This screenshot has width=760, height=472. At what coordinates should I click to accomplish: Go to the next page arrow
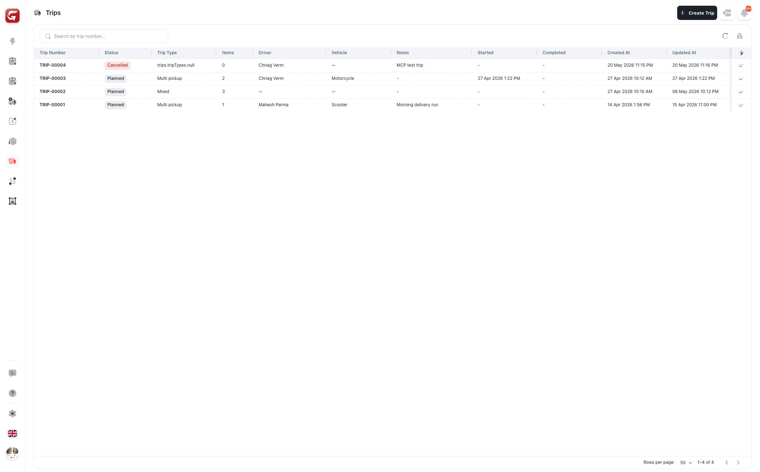pos(738,462)
